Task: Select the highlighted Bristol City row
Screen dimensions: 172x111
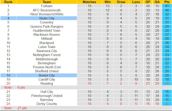Action: point(47,76)
